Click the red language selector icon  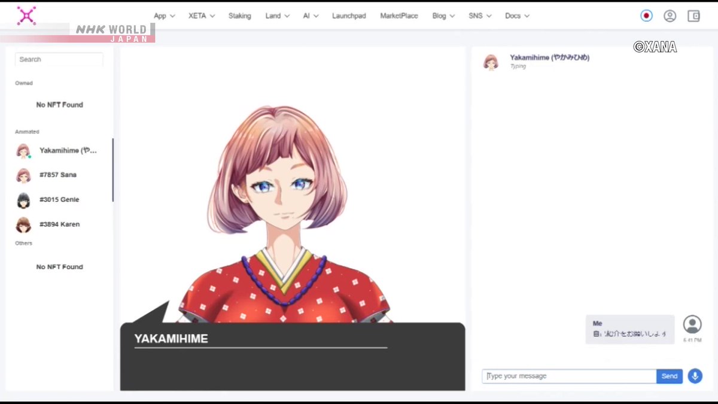click(x=646, y=16)
